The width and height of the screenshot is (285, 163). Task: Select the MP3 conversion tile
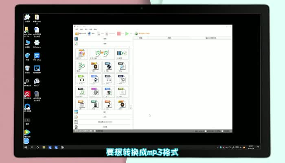pyautogui.click(x=95, y=66)
